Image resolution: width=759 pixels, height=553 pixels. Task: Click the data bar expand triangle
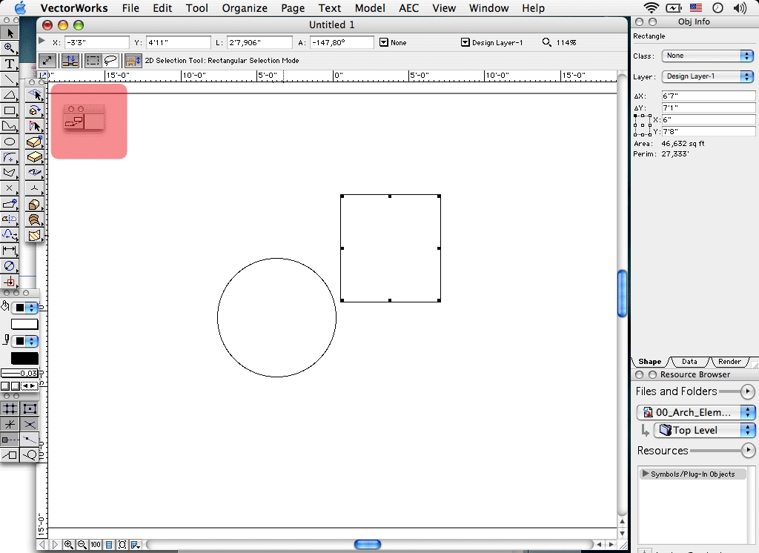tap(42, 42)
